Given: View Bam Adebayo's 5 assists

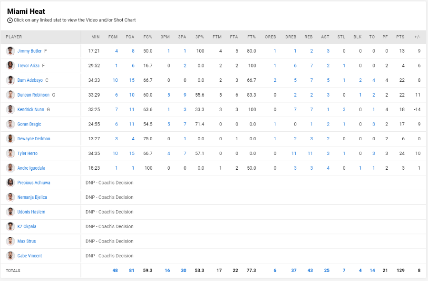Looking at the screenshot, I should (x=328, y=80).
